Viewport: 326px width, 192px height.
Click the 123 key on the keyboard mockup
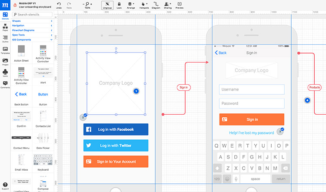[x=217, y=179]
